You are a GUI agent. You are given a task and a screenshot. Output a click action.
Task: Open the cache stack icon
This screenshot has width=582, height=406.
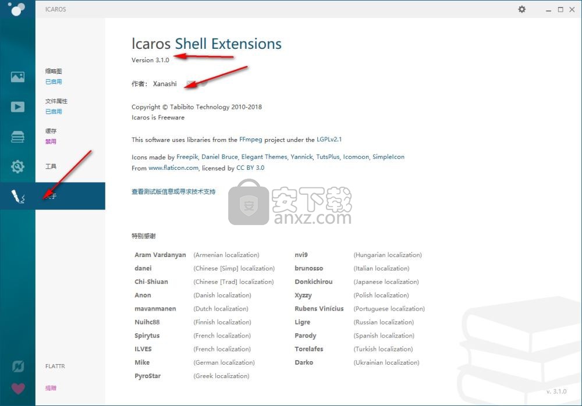coord(17,137)
